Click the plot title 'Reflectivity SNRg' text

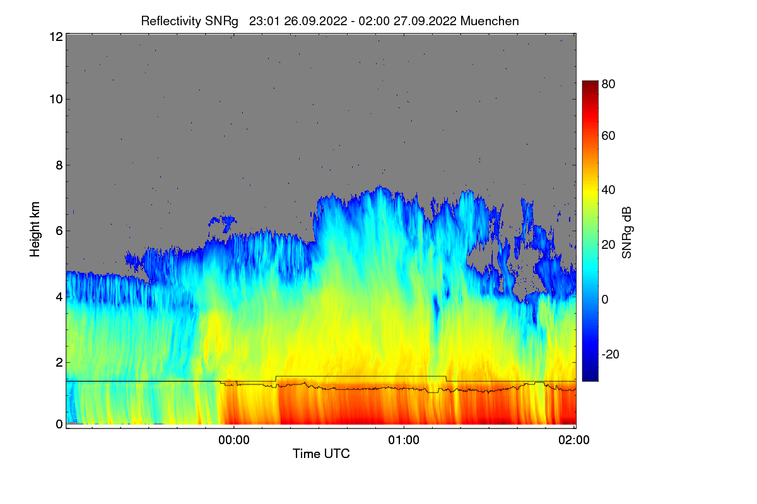coord(190,21)
